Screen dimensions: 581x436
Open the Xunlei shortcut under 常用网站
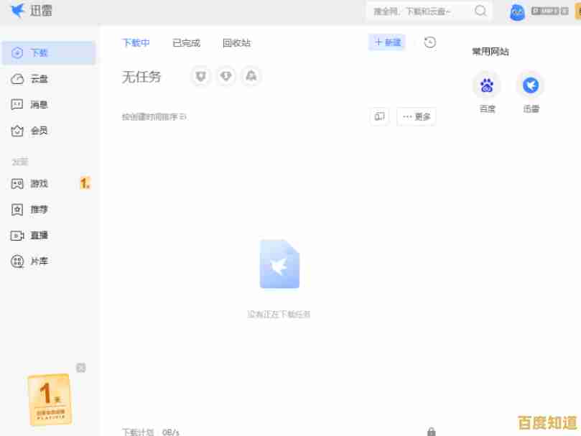tap(529, 86)
